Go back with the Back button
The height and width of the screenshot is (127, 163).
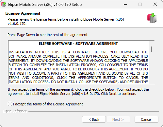[94, 119]
